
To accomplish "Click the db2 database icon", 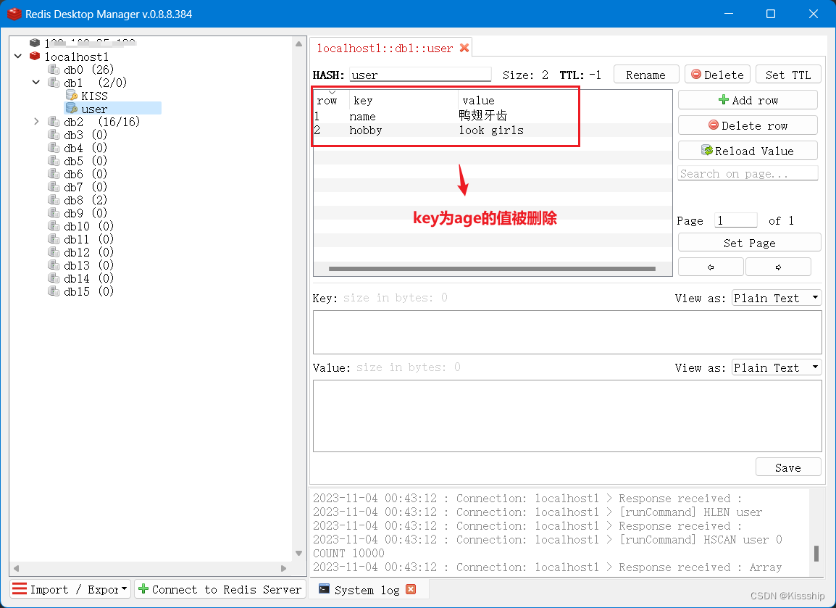I will 54,122.
